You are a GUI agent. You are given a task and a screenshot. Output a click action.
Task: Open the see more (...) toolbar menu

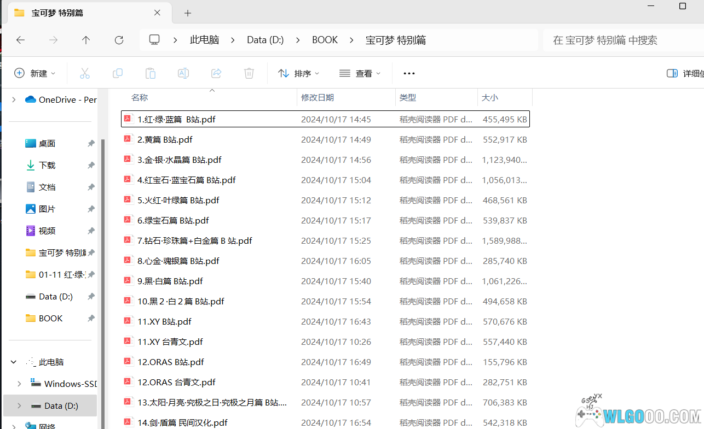(x=408, y=73)
